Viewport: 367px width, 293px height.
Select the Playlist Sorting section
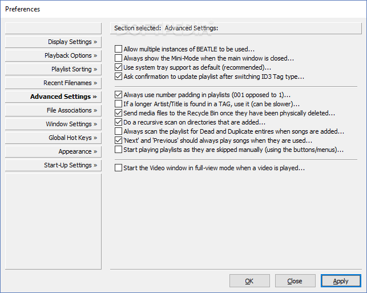tap(53, 69)
